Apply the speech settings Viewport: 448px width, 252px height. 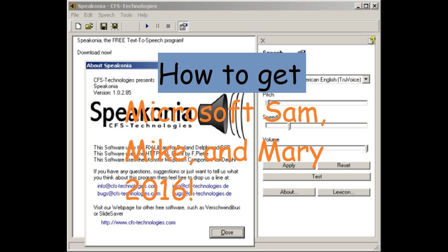coord(289,165)
